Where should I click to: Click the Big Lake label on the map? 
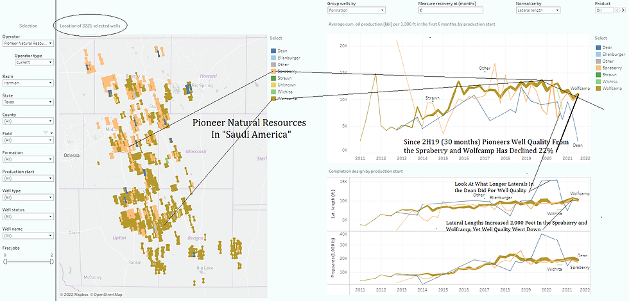[205, 268]
